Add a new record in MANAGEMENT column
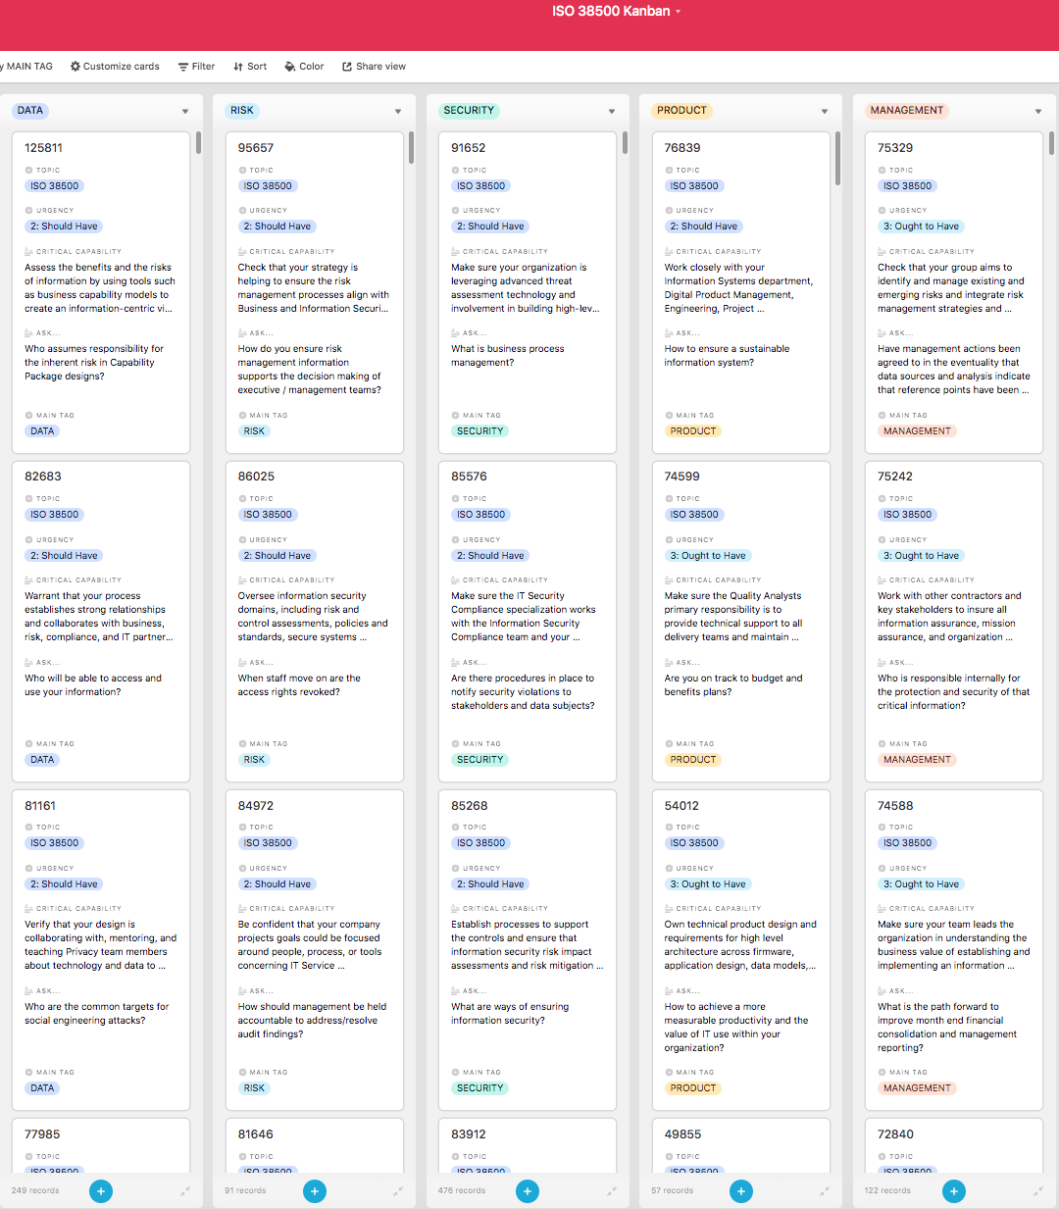1059x1209 pixels. [954, 1191]
